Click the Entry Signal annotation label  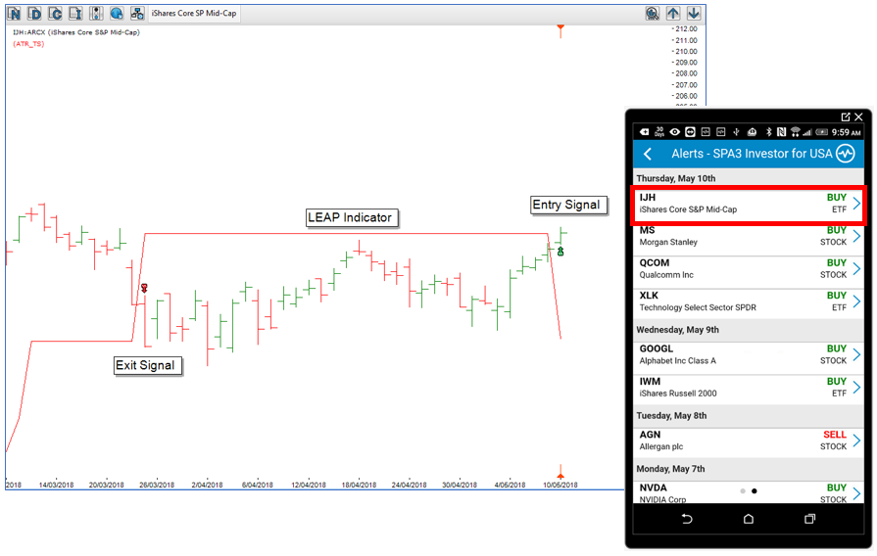(x=568, y=206)
